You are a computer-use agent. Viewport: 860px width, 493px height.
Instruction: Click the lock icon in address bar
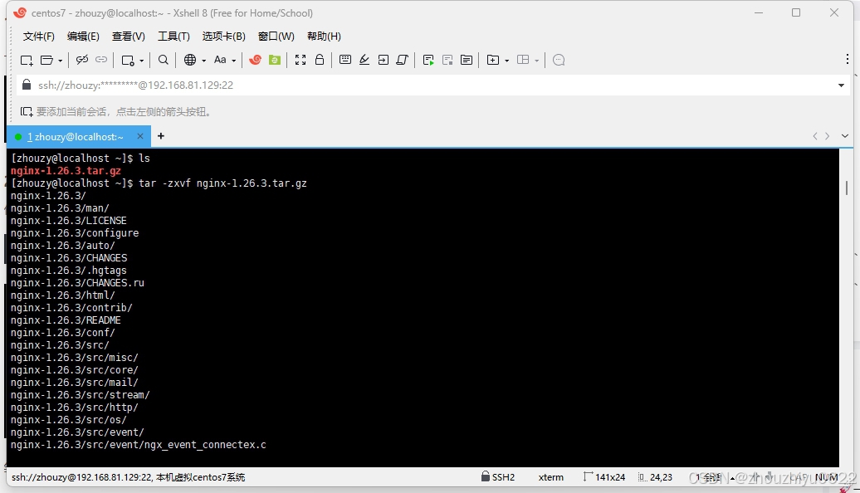(x=27, y=85)
